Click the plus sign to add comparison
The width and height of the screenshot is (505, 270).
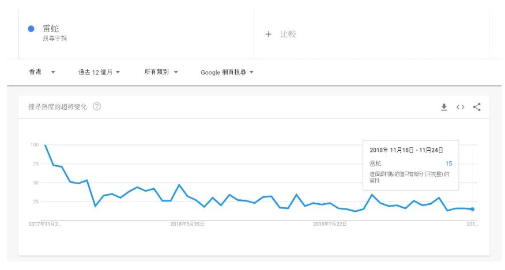click(268, 34)
